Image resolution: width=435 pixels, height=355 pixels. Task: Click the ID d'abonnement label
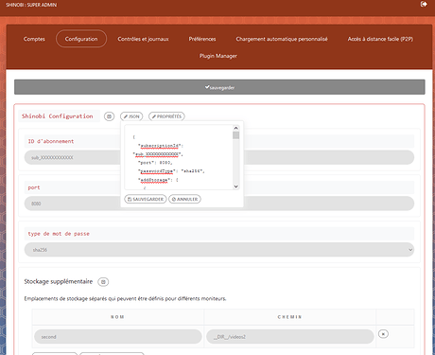tap(51, 141)
